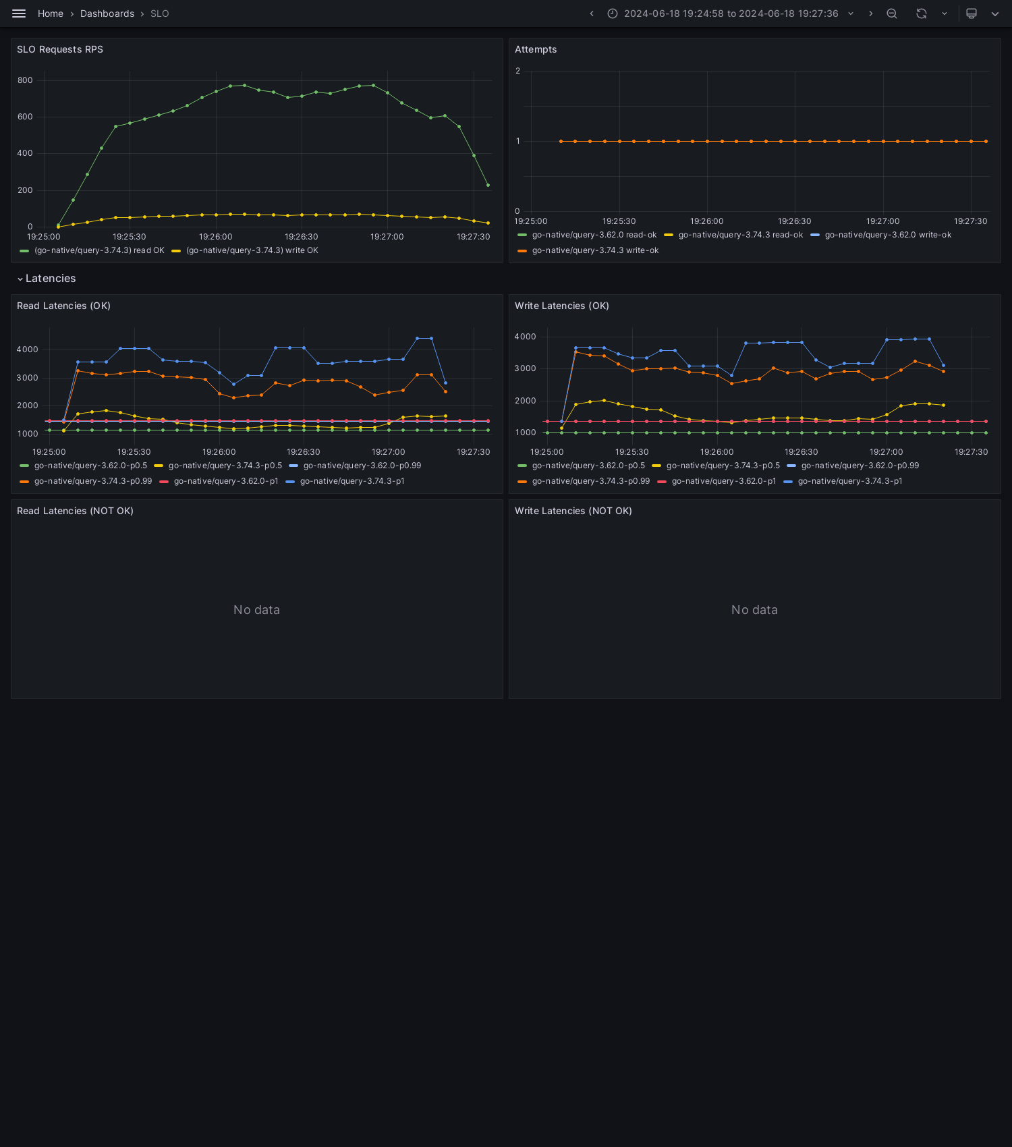Toggle go-native/query-3.62.0-p0.5 in Read Latencies legend

pyautogui.click(x=90, y=466)
